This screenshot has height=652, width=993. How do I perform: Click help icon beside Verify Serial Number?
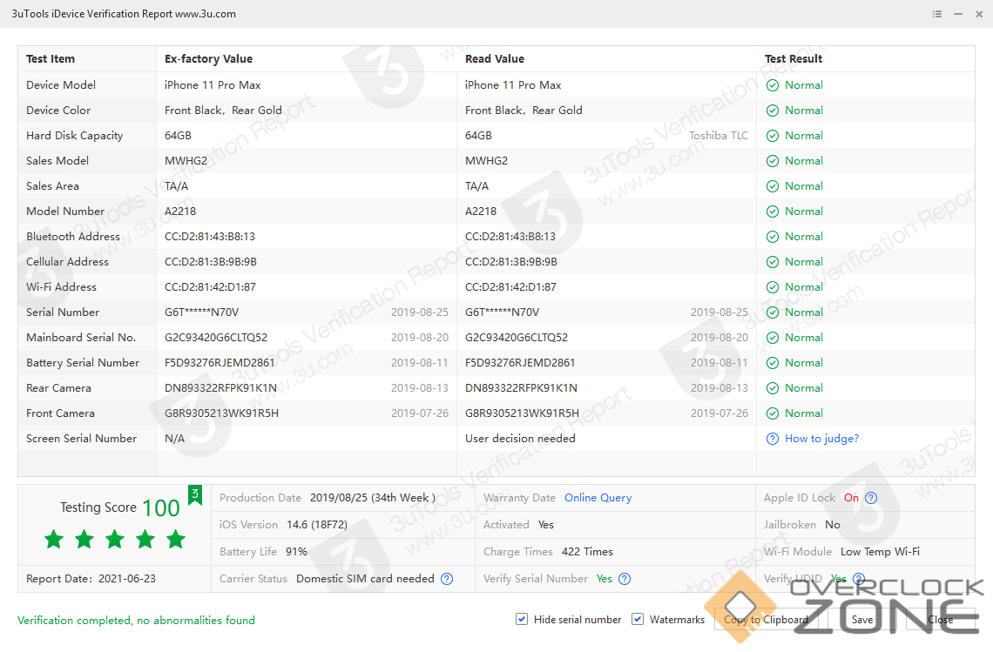tap(625, 579)
